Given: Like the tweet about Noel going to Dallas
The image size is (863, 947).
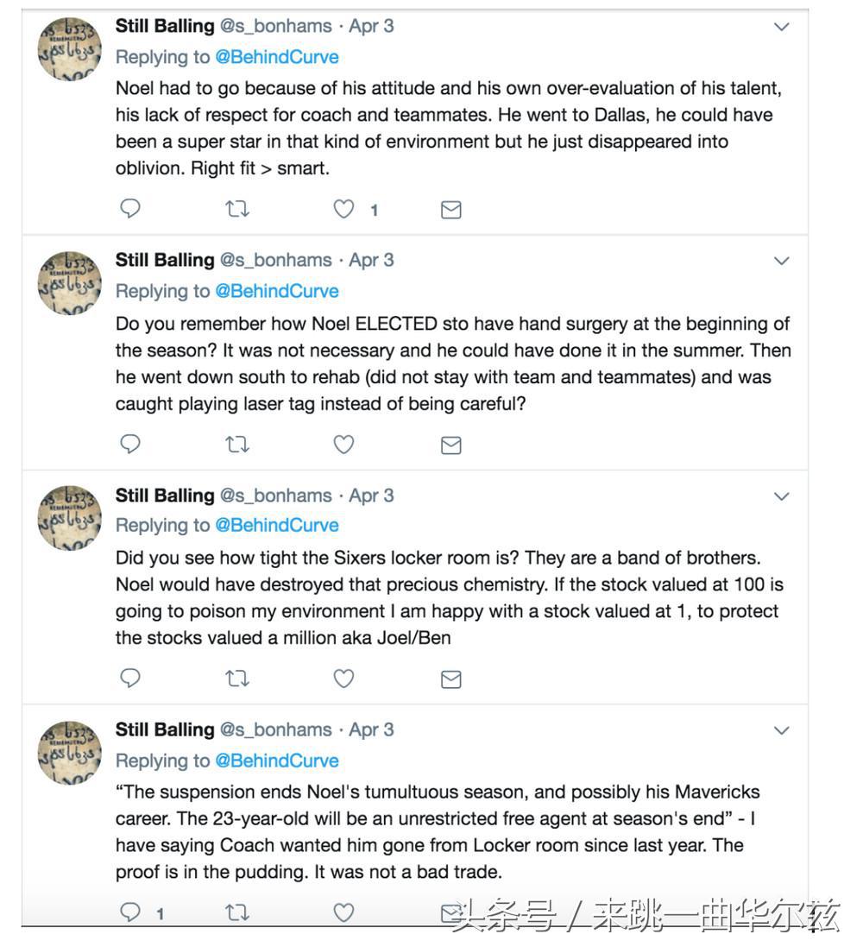Looking at the screenshot, I should point(343,209).
